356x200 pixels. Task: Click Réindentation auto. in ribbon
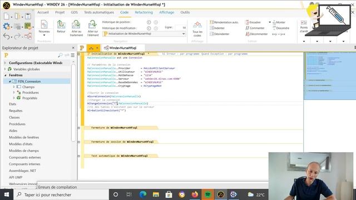pyautogui.click(x=224, y=22)
